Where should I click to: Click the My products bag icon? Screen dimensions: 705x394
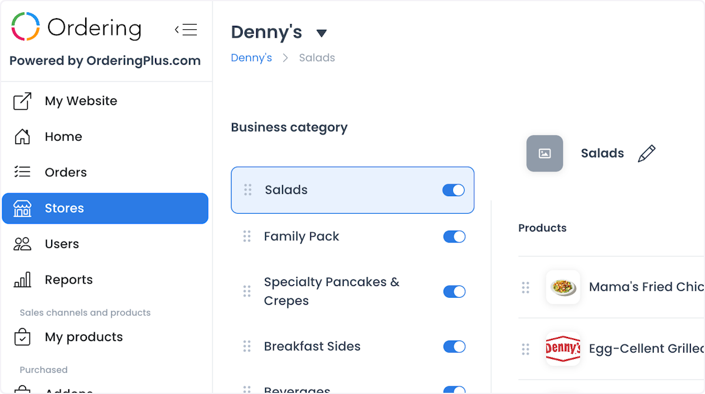(x=22, y=337)
